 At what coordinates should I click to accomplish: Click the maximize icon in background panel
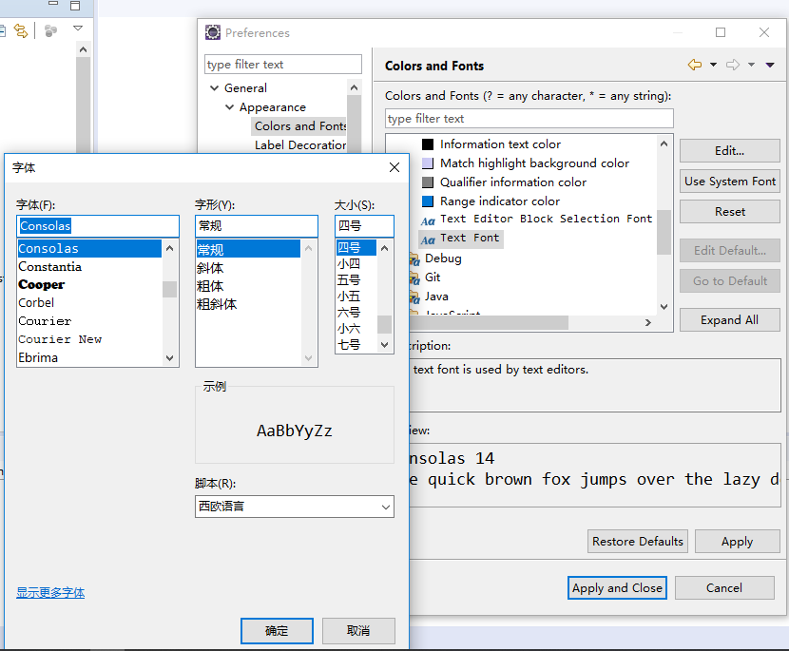75,6
